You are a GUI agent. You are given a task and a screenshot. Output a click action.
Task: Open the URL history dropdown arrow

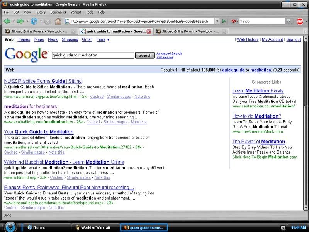pyautogui.click(x=218, y=21)
